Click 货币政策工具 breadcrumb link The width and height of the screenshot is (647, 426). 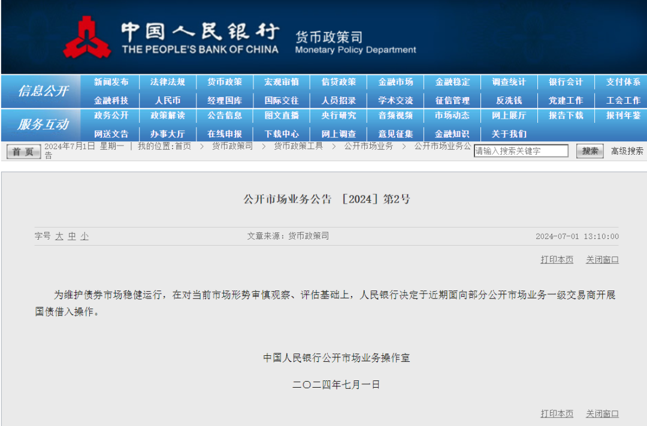coord(298,146)
